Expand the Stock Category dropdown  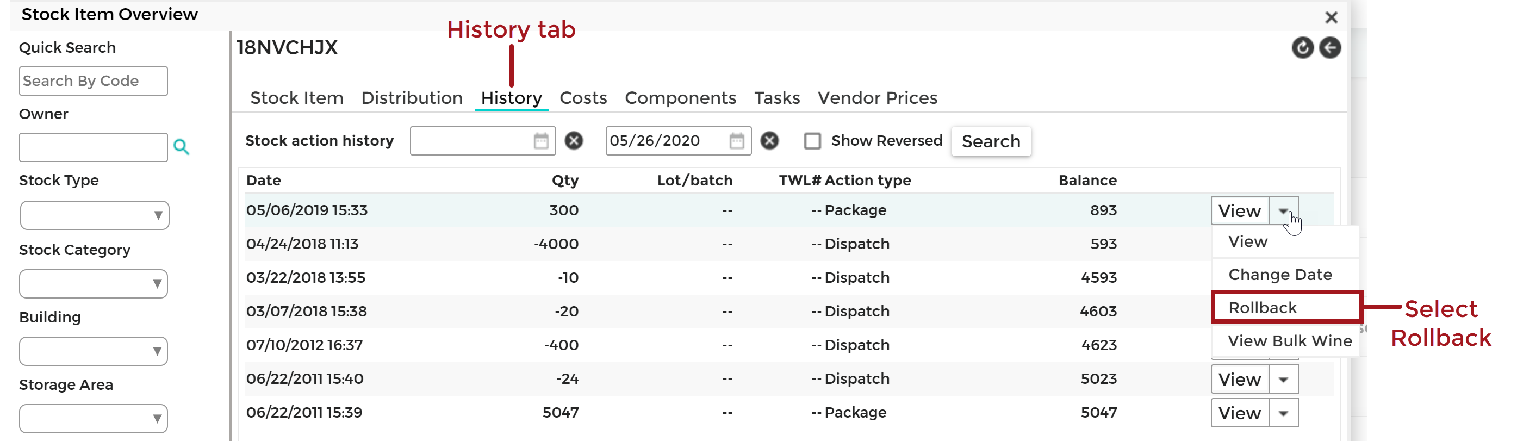[x=93, y=284]
